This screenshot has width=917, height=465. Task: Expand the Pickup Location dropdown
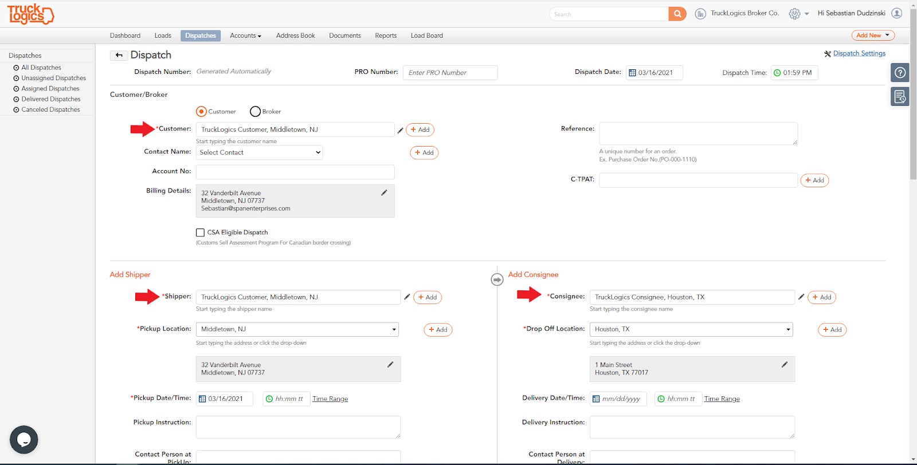point(297,329)
